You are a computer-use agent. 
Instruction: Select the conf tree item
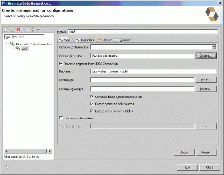(25, 49)
